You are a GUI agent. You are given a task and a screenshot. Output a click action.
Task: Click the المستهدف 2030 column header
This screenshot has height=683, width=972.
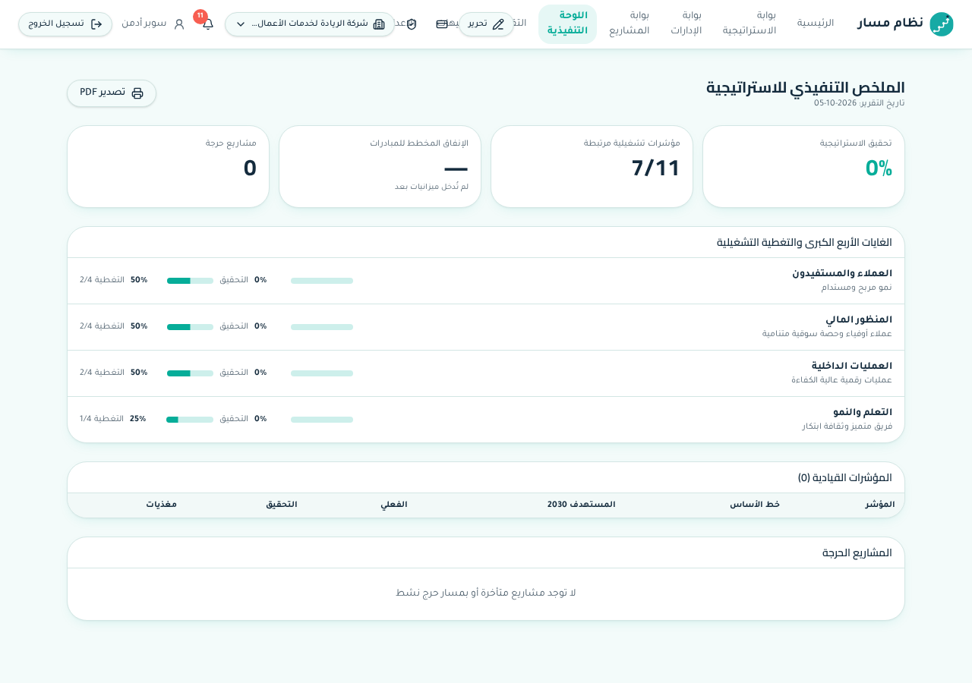(582, 505)
